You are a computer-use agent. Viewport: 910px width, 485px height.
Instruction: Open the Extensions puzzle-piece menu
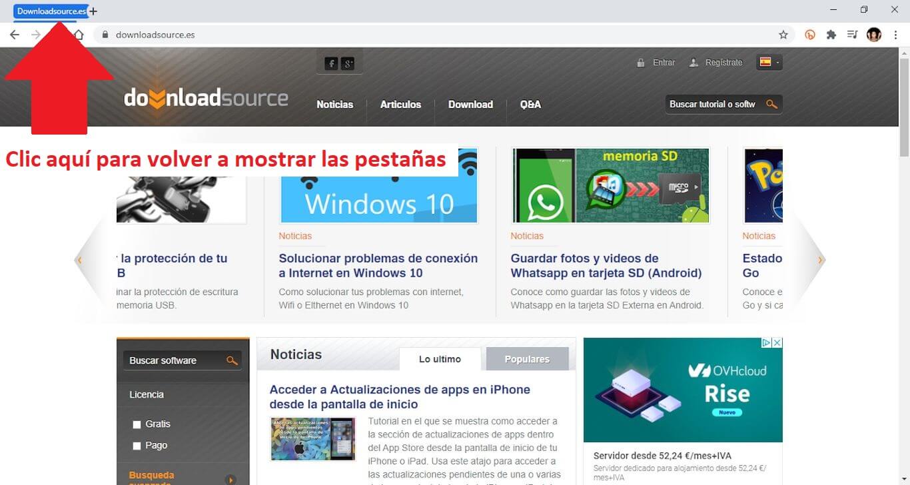click(x=831, y=35)
